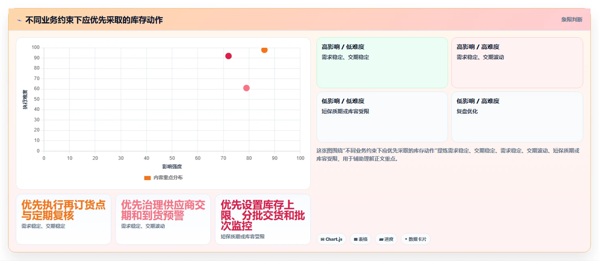Click the page title 不同业务约束下应优先采取的库存动作

coord(94,20)
